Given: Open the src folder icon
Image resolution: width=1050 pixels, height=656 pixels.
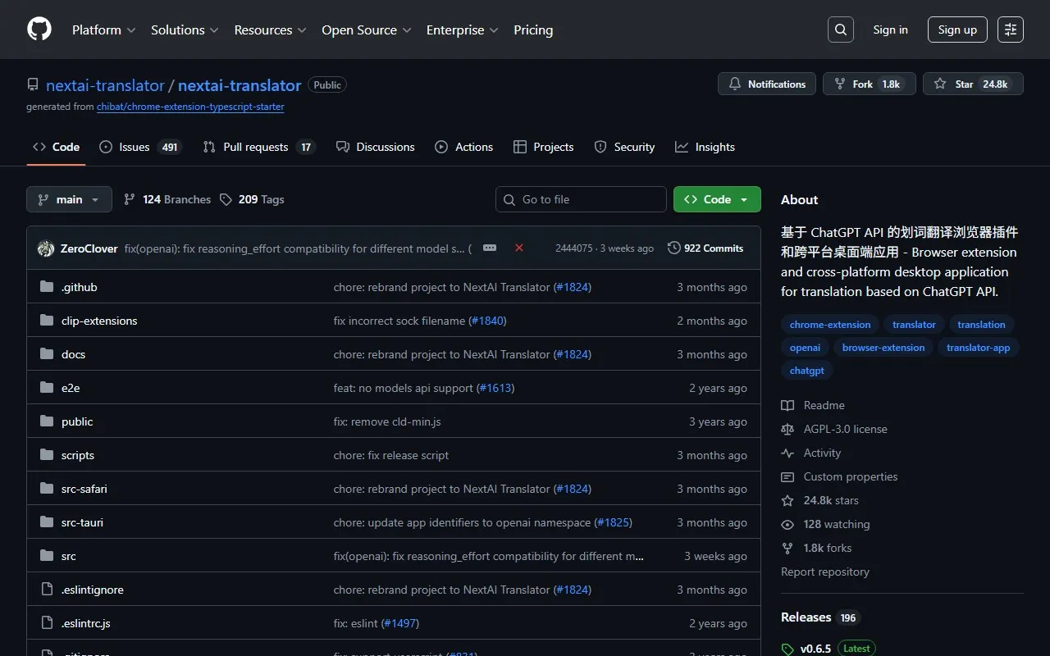Looking at the screenshot, I should click(x=46, y=555).
